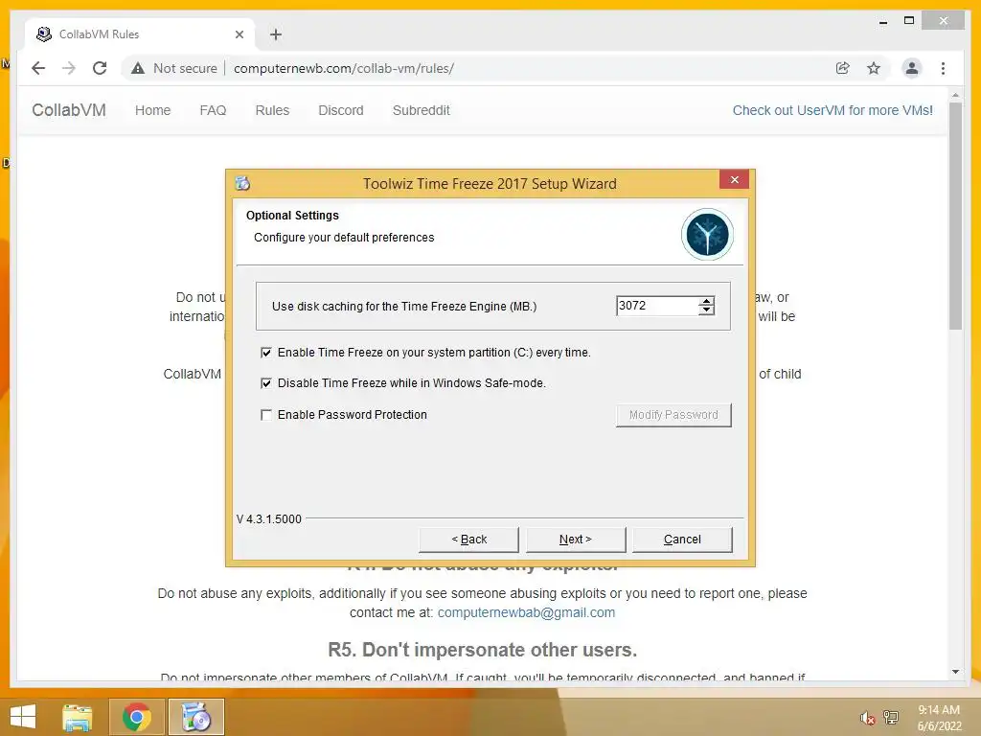This screenshot has height=736, width=981.
Task: Open the Chrome profile avatar
Action: (x=912, y=68)
